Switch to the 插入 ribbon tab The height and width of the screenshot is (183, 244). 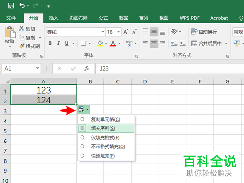pos(54,18)
